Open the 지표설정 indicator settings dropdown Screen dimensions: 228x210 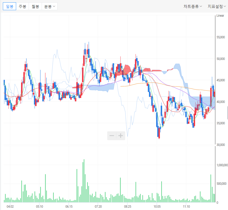(217, 7)
